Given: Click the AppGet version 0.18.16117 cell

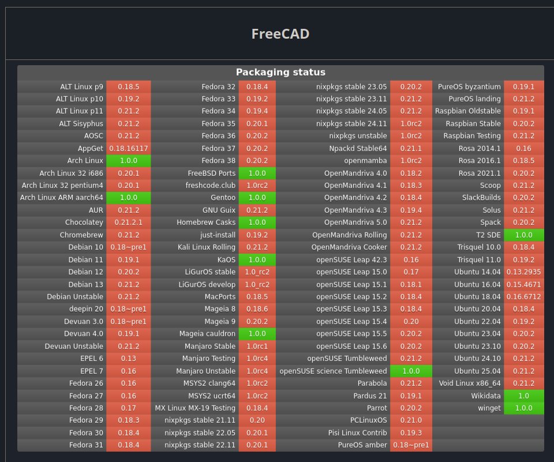Looking at the screenshot, I should tap(128, 149).
